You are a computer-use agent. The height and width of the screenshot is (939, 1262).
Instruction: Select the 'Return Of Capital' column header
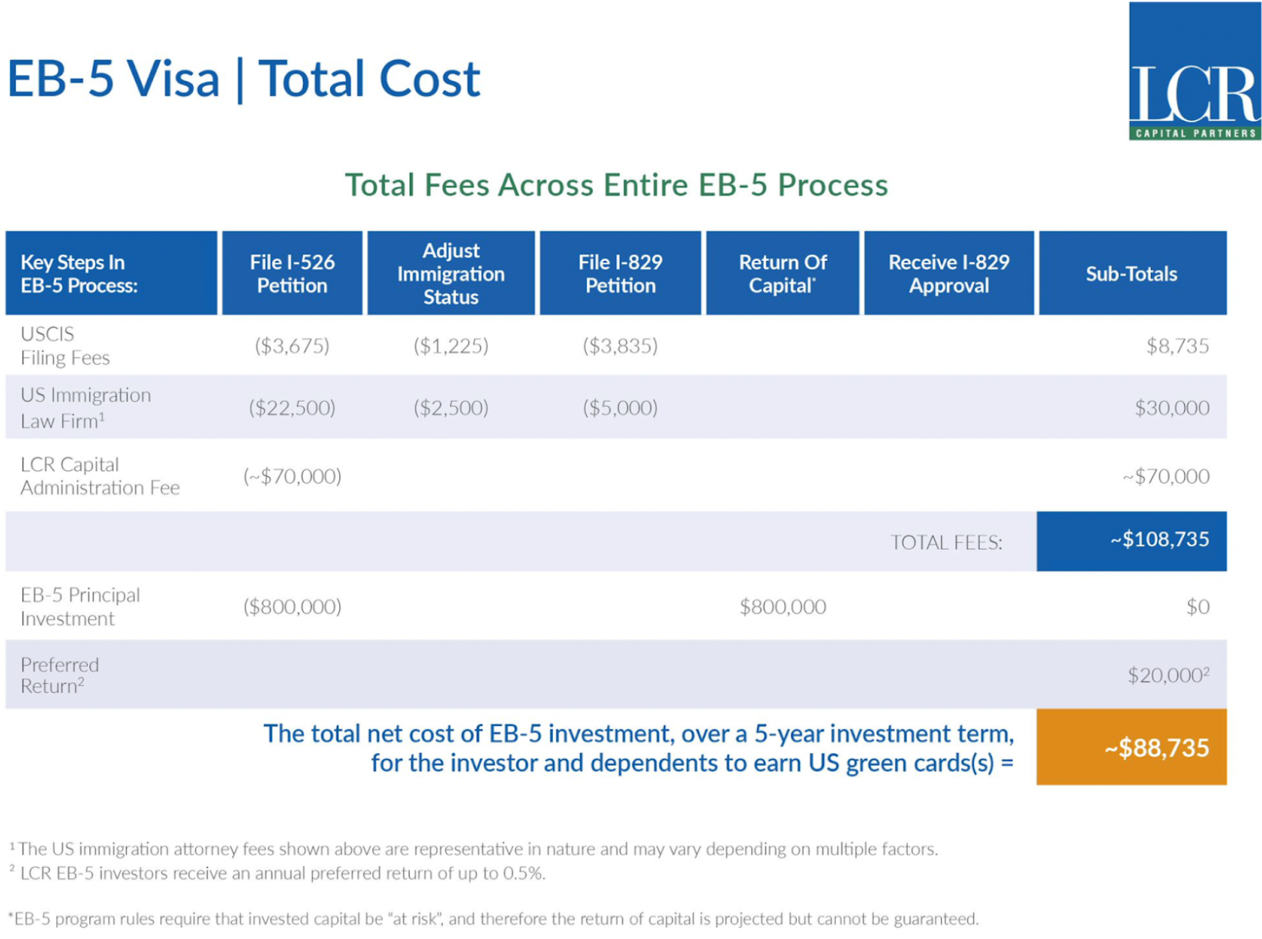[x=783, y=273]
